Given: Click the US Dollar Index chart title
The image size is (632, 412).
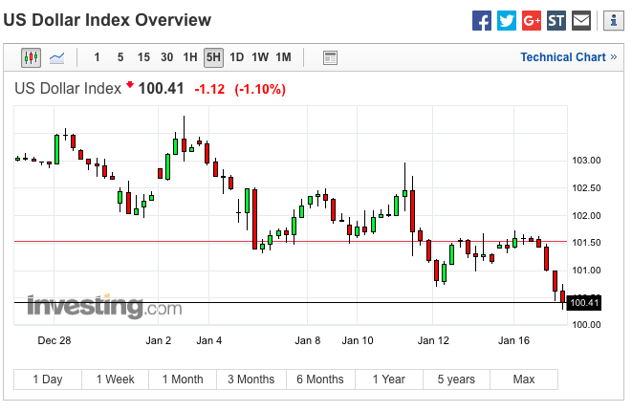Looking at the screenshot, I should (x=68, y=88).
